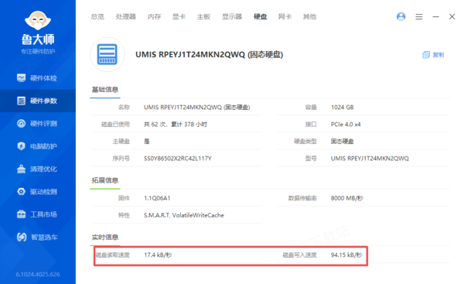Click the 专注硬件防护 slogan text
Screen dimensions: 464x284
[x=38, y=52]
